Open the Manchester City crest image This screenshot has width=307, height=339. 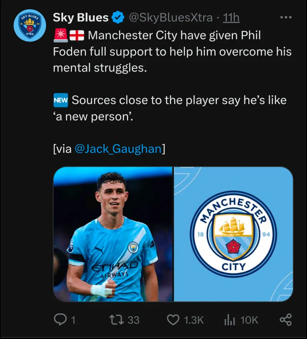(233, 234)
